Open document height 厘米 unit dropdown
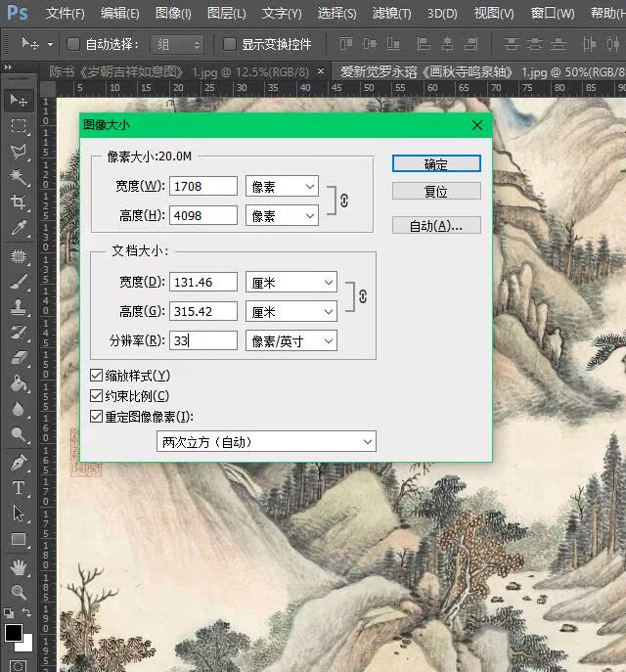 click(x=291, y=312)
